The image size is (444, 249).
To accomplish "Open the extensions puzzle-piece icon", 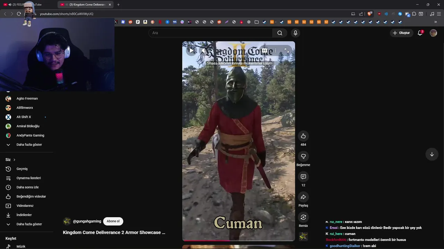I will pos(414,14).
